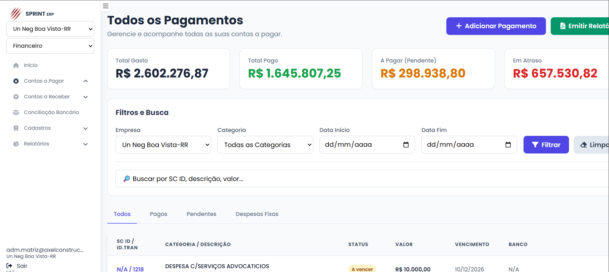Viewport: 609px width, 272px height.
Task: Open the Todas as Categorias dropdown
Action: pyautogui.click(x=265, y=145)
